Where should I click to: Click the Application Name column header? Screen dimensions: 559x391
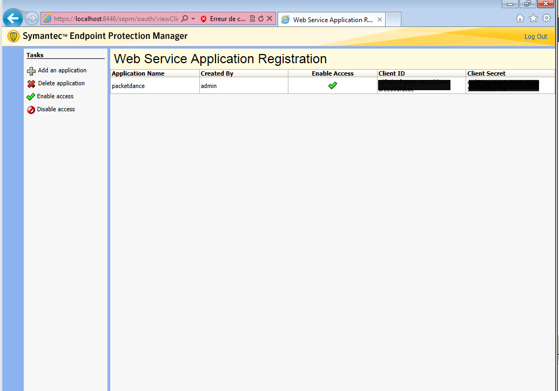click(138, 73)
